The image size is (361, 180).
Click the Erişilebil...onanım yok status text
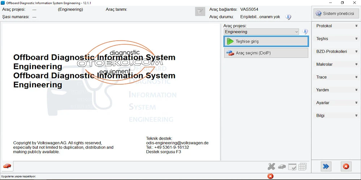[260, 17]
